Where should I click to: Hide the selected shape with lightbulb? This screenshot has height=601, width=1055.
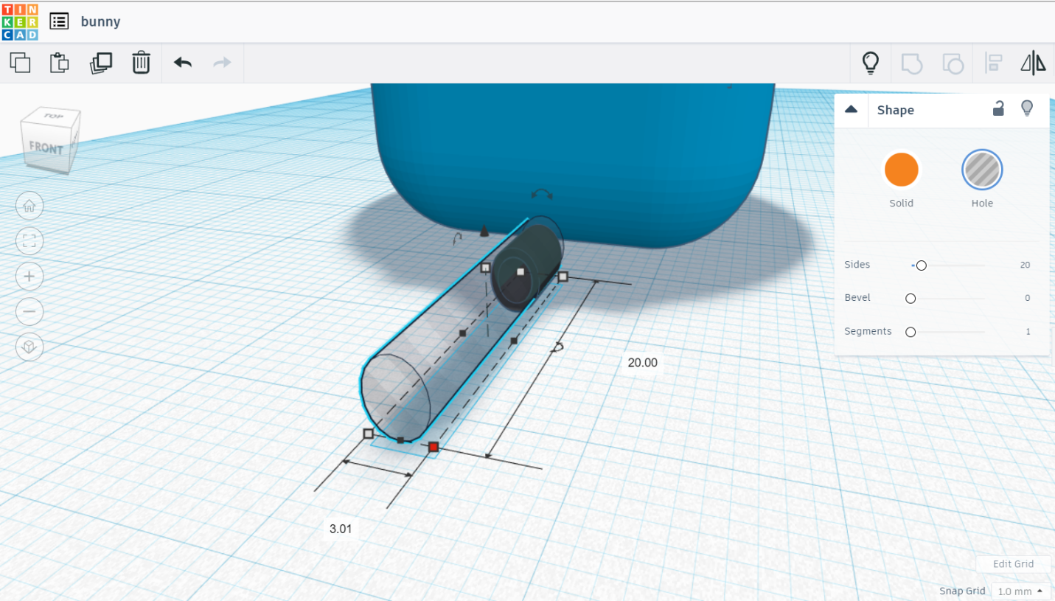[1026, 109]
